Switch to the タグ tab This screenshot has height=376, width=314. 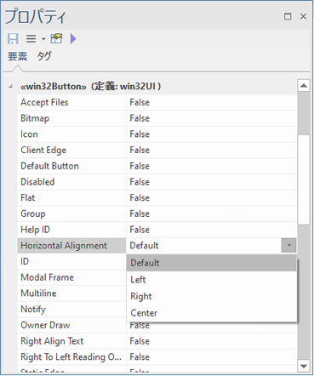44,56
